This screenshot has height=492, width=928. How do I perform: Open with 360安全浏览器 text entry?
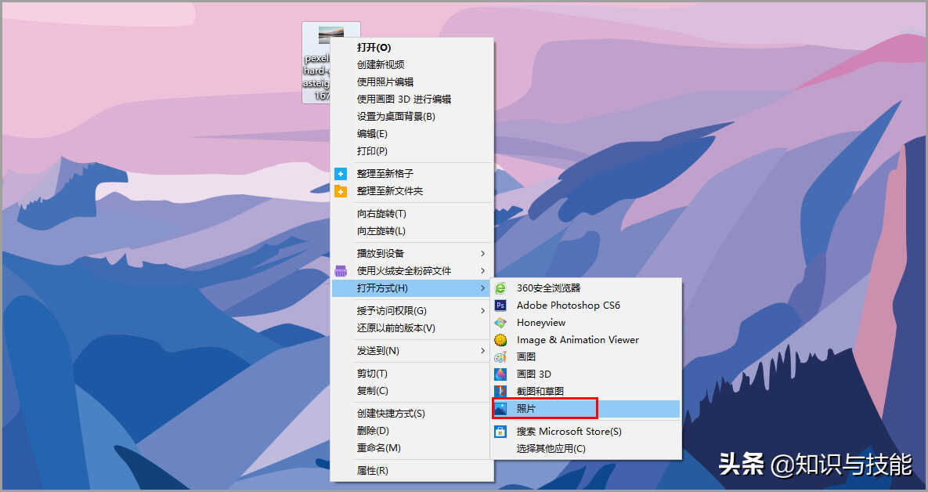[549, 288]
